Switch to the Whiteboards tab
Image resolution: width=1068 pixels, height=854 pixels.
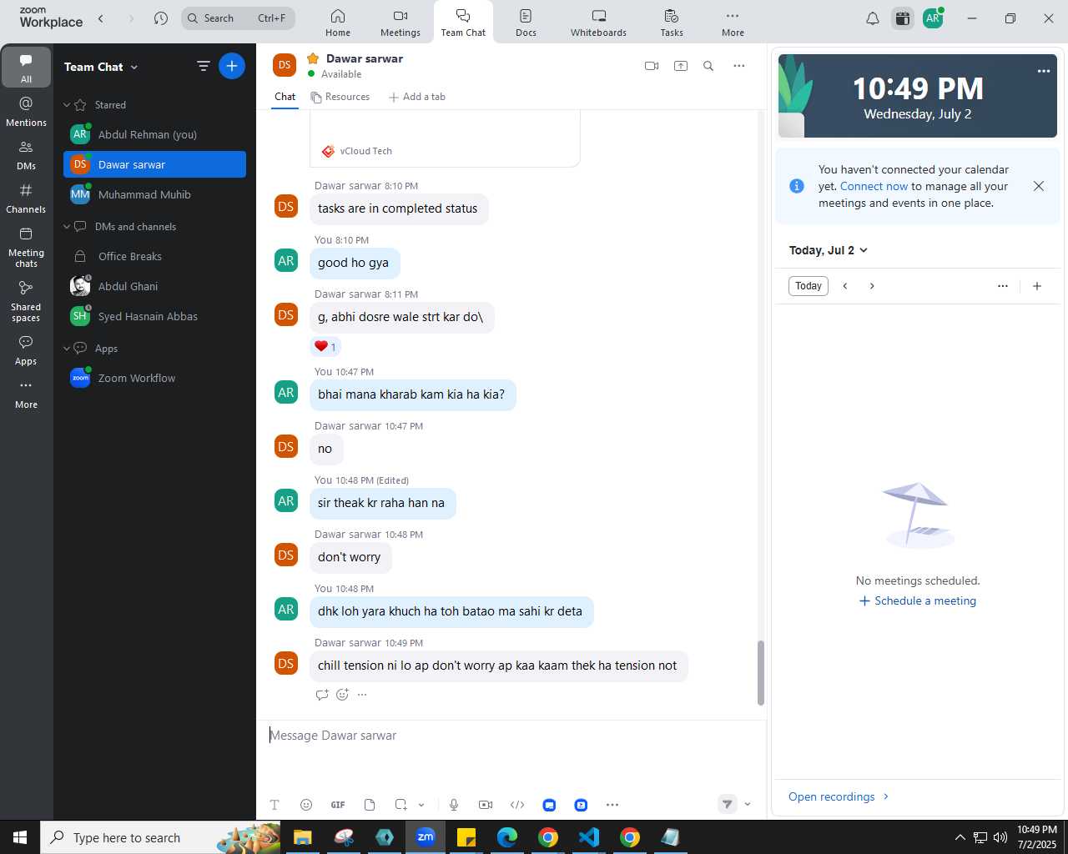tap(598, 23)
